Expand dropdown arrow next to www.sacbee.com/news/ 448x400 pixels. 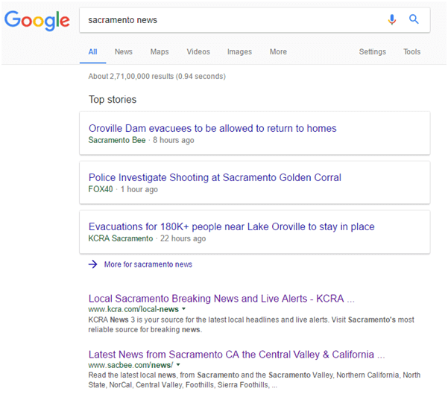178,365
